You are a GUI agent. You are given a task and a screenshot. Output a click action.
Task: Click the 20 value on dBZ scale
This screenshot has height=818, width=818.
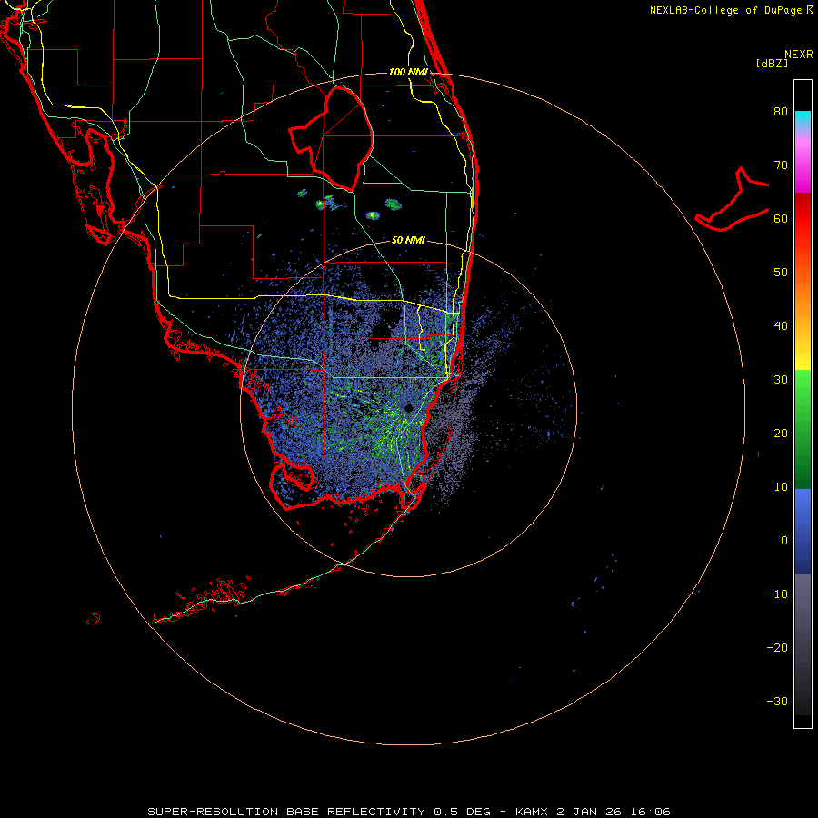point(781,433)
